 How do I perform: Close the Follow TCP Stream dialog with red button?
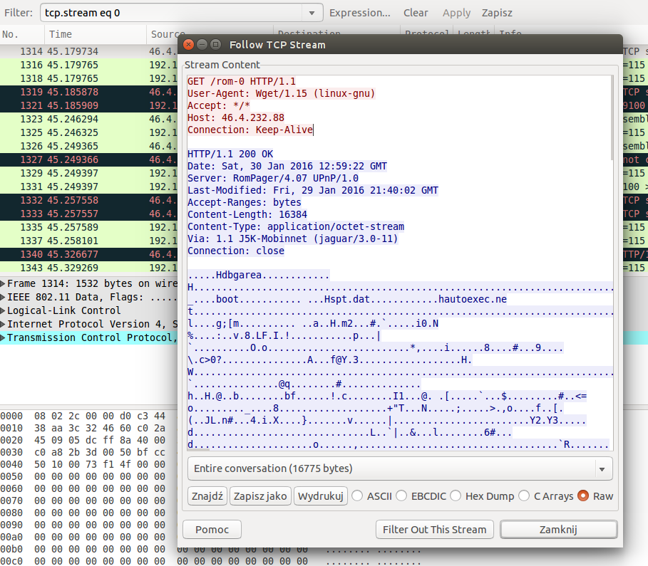[188, 45]
